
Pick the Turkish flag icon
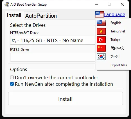pos(101,40)
